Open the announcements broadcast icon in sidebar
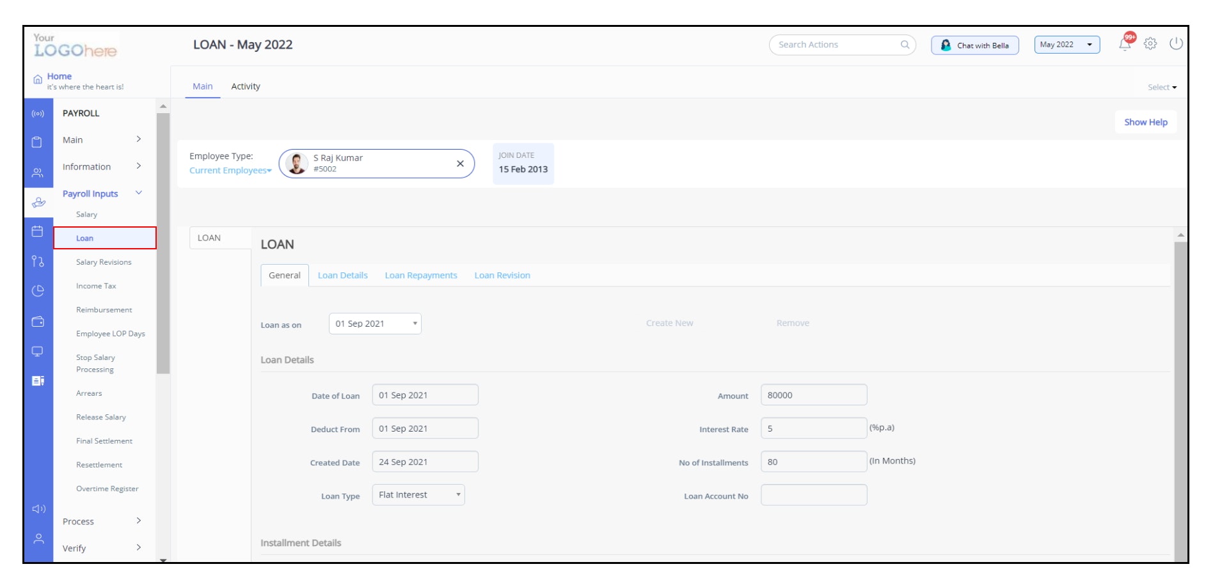1206x578 pixels. (38, 113)
